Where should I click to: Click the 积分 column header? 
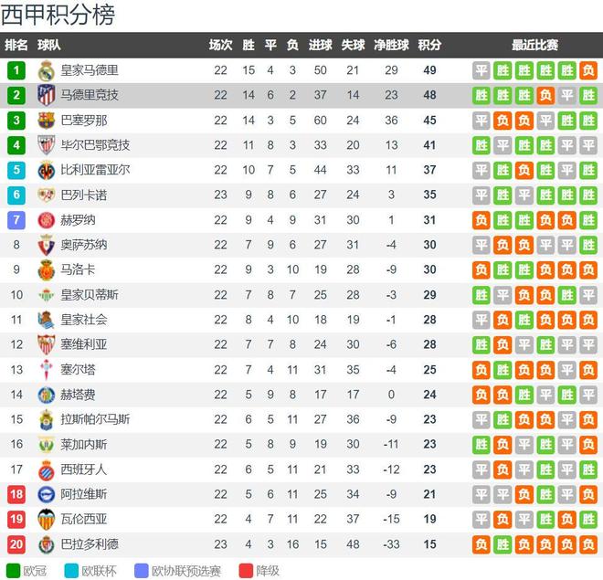click(429, 45)
